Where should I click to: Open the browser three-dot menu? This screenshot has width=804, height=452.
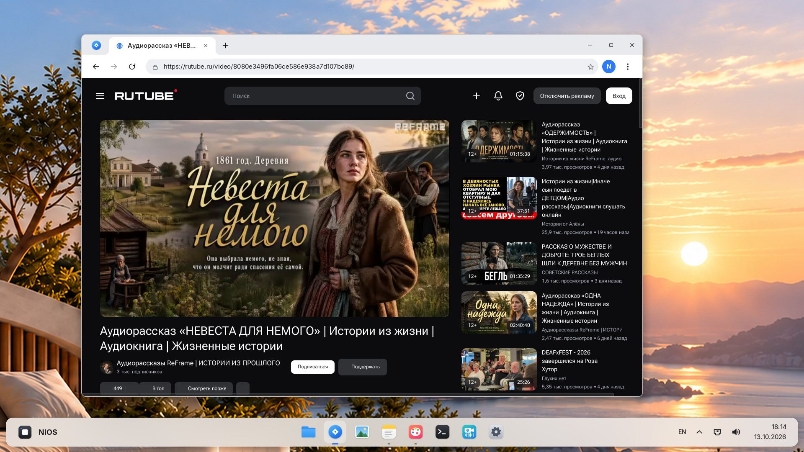628,67
